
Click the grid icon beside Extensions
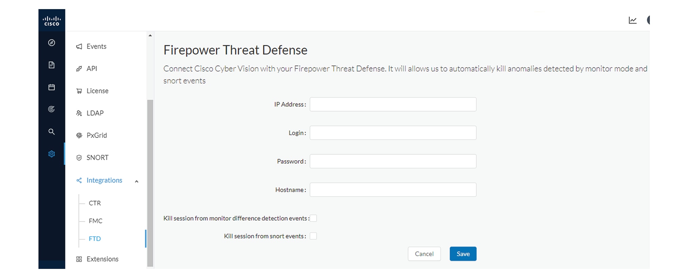79,259
